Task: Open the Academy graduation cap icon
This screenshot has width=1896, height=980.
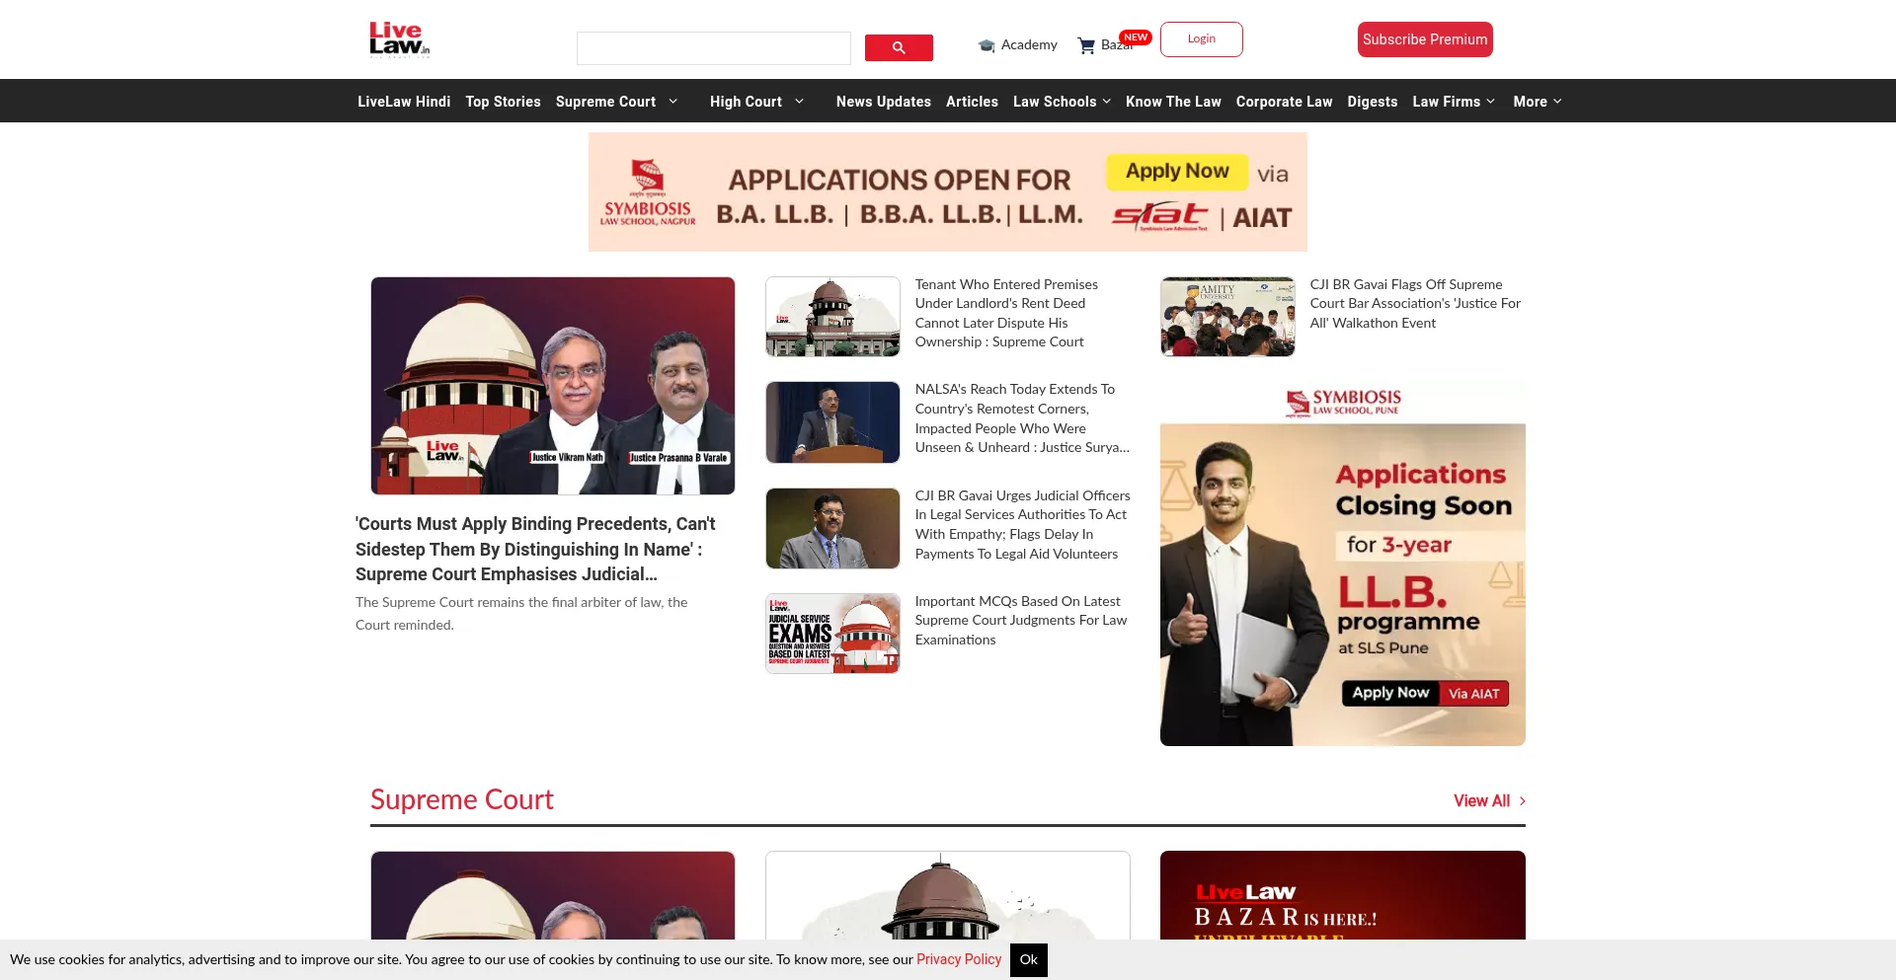Action: [986, 45]
